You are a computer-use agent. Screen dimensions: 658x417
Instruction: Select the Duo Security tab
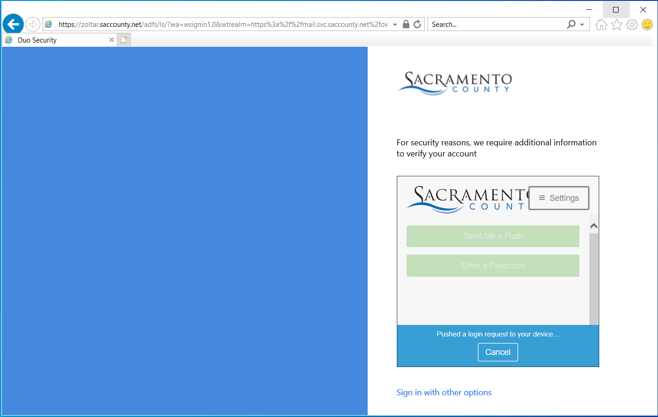coord(59,40)
